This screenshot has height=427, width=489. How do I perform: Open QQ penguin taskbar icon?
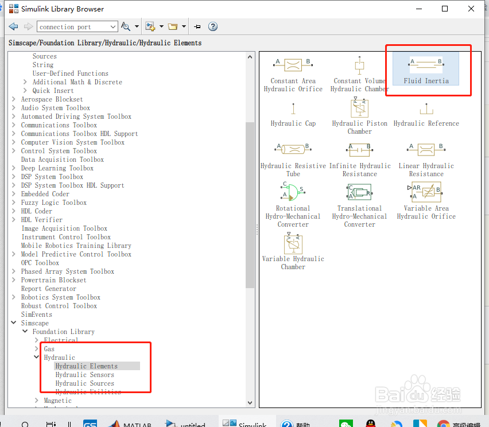(371, 424)
